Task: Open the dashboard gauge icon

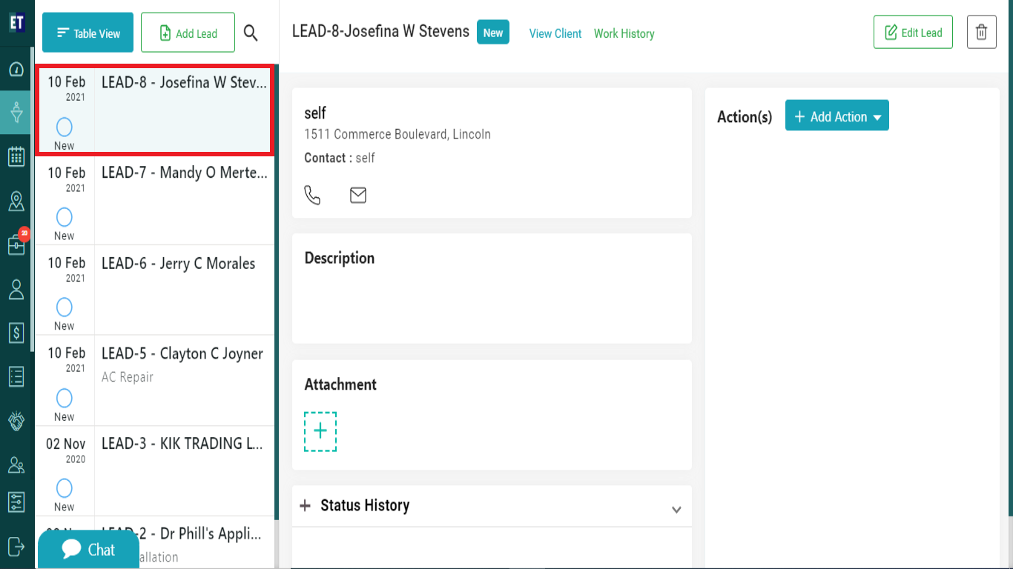Action: pos(16,70)
